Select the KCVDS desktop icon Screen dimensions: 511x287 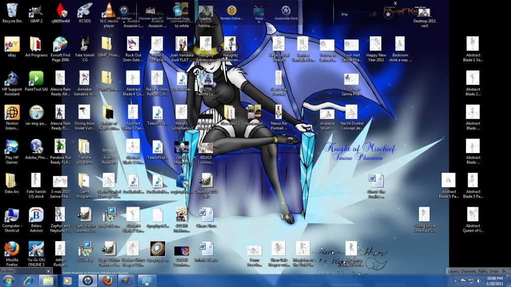(85, 10)
